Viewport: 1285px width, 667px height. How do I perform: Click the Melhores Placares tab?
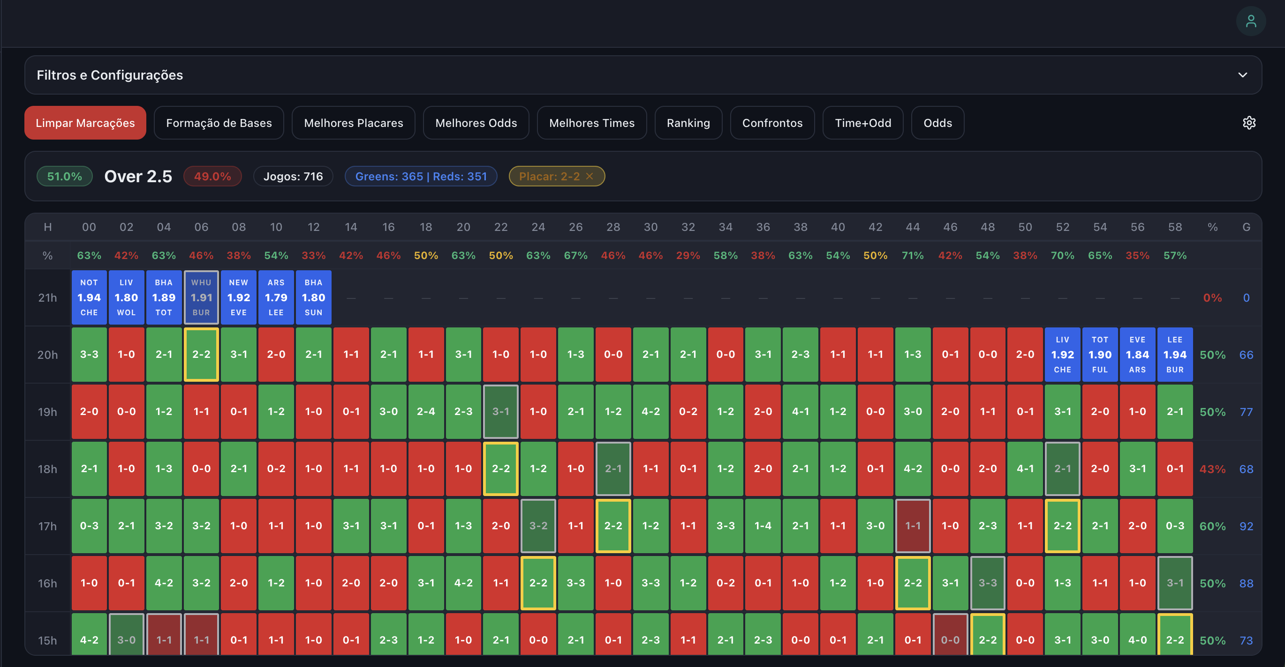[x=353, y=123]
